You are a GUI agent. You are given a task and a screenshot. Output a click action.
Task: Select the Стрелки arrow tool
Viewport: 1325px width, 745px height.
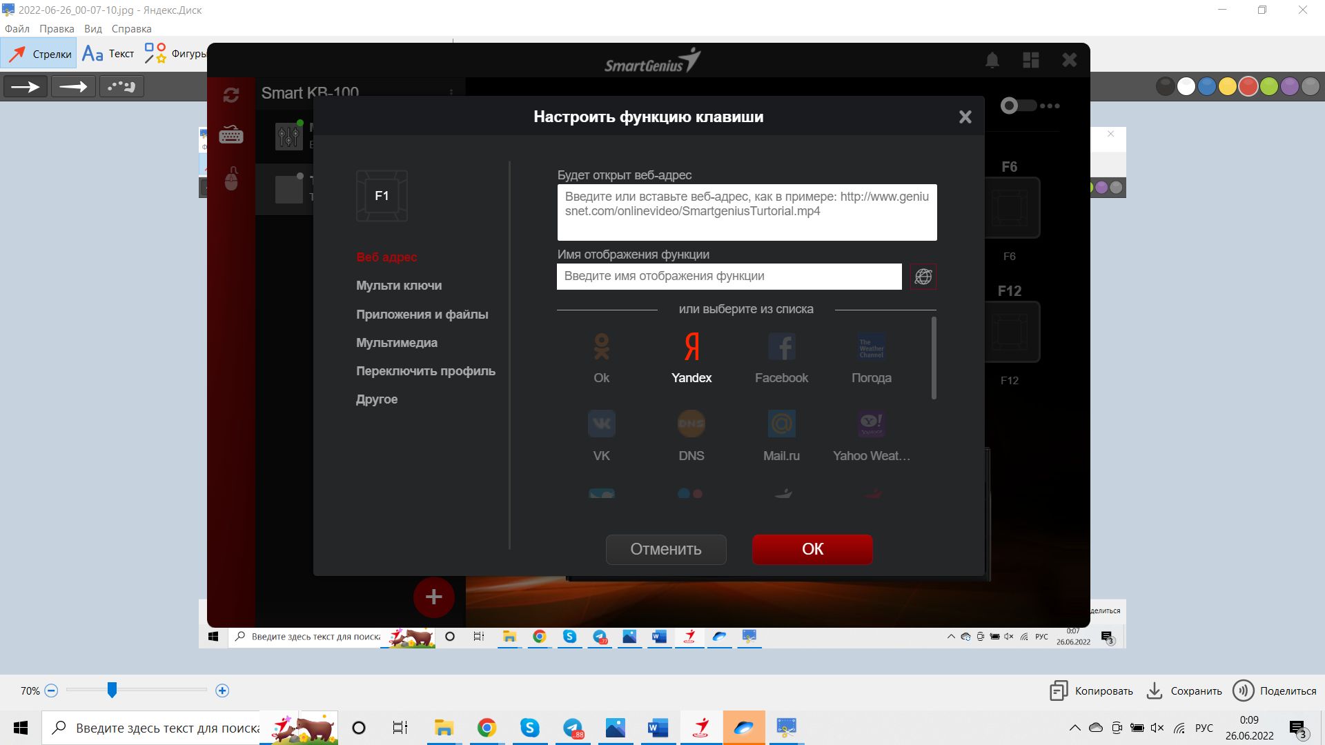click(39, 54)
